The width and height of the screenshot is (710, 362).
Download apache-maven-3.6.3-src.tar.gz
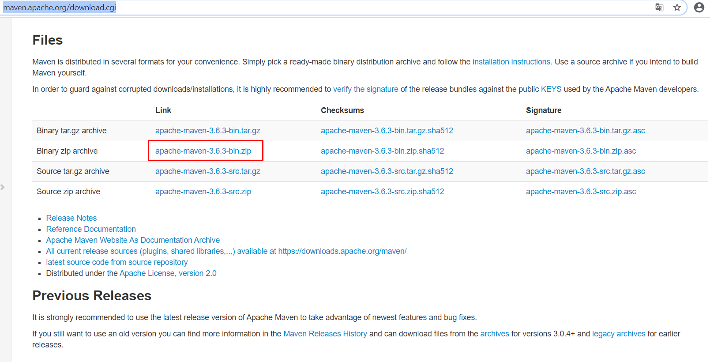pyautogui.click(x=208, y=171)
